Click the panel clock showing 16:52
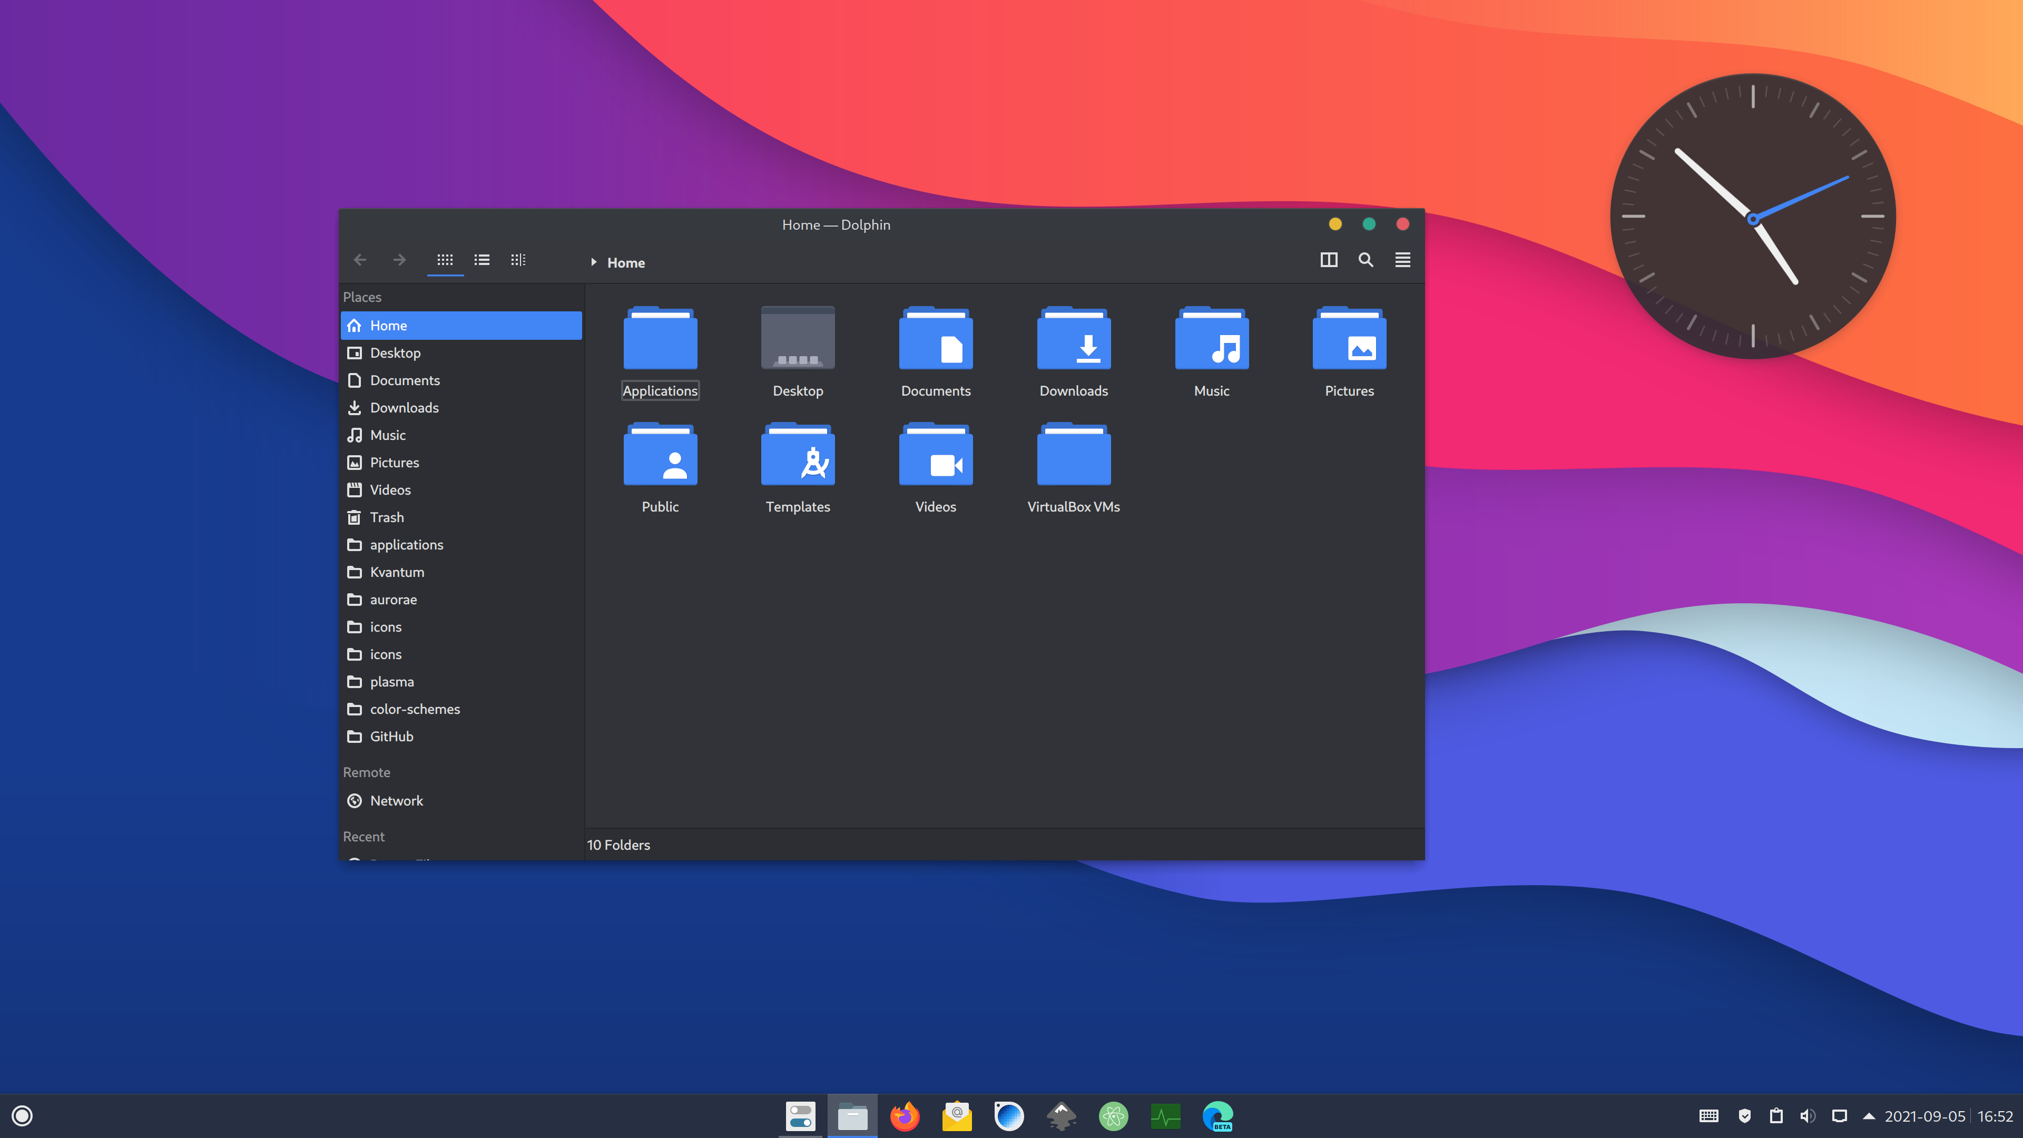2023x1138 pixels. coord(1995,1116)
